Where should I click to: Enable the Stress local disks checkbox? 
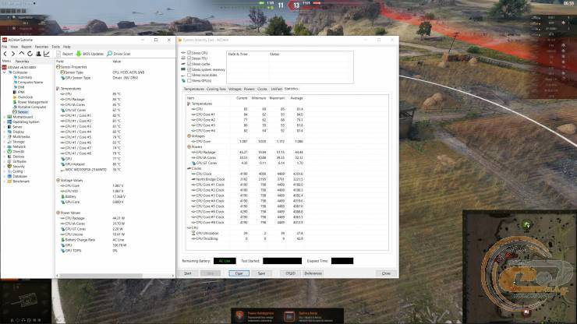pos(189,75)
